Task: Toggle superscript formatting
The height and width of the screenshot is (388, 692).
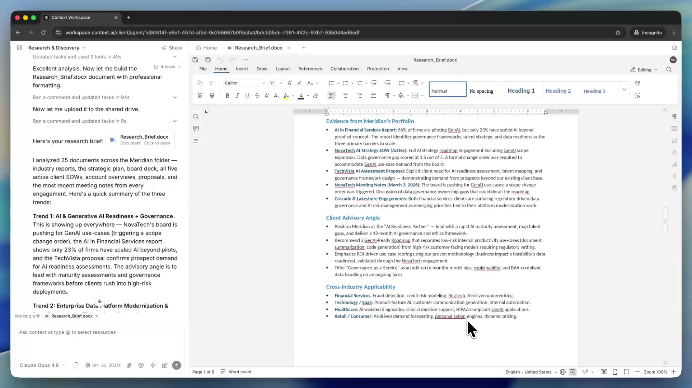Action: (267, 96)
